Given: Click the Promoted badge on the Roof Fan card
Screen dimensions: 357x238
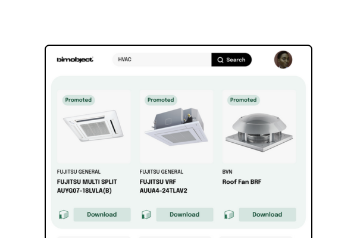Looking at the screenshot, I should (x=243, y=100).
